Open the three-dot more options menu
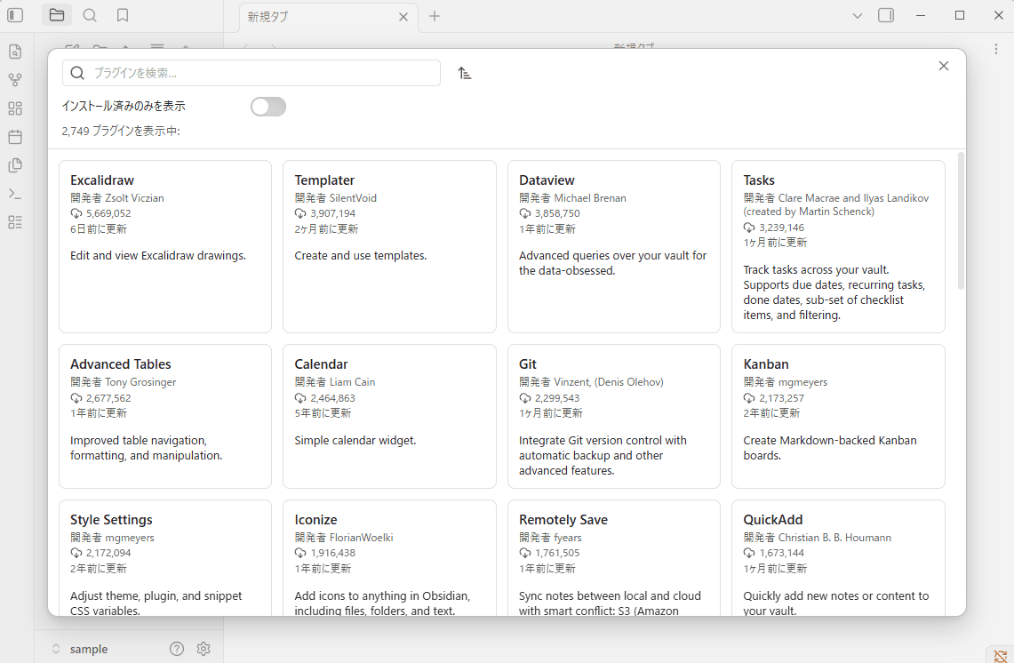This screenshot has height=663, width=1014. 996,49
